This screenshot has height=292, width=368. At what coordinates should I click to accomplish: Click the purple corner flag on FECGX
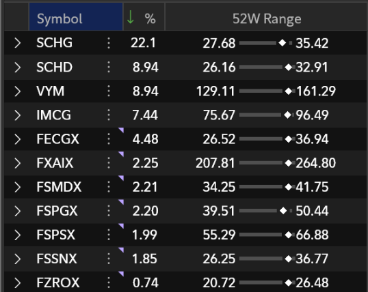click(122, 130)
